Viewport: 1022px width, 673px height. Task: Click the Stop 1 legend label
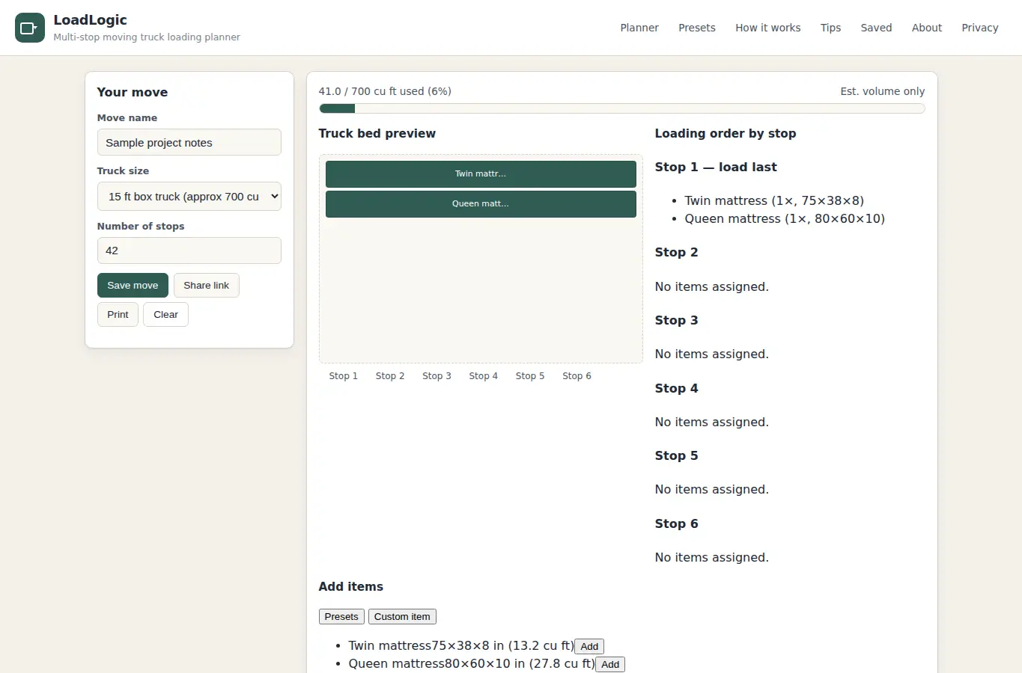click(x=344, y=376)
